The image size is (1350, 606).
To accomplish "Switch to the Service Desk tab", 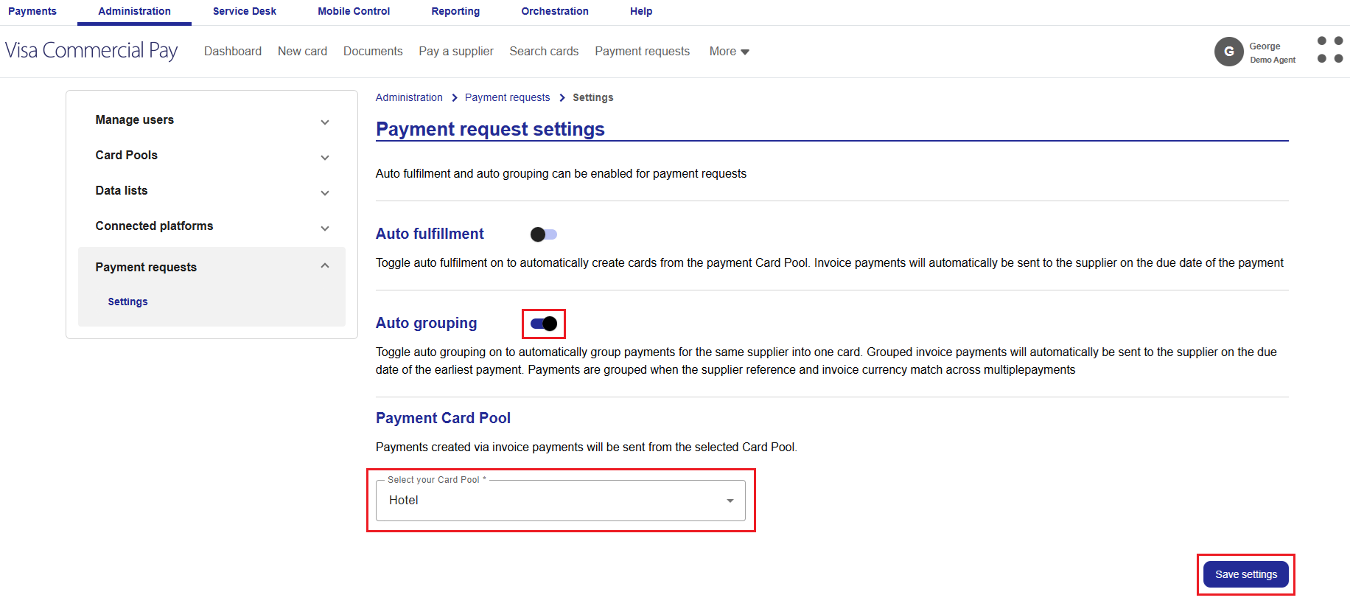I will coord(245,11).
